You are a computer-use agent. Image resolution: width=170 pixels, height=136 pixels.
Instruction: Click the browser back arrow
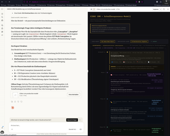click(2, 2)
